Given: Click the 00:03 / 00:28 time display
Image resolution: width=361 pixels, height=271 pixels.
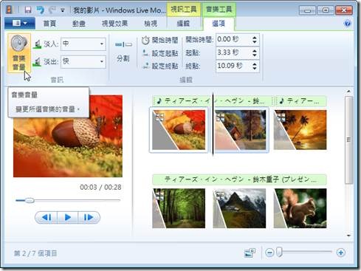Looking at the screenshot, I should tap(100, 188).
